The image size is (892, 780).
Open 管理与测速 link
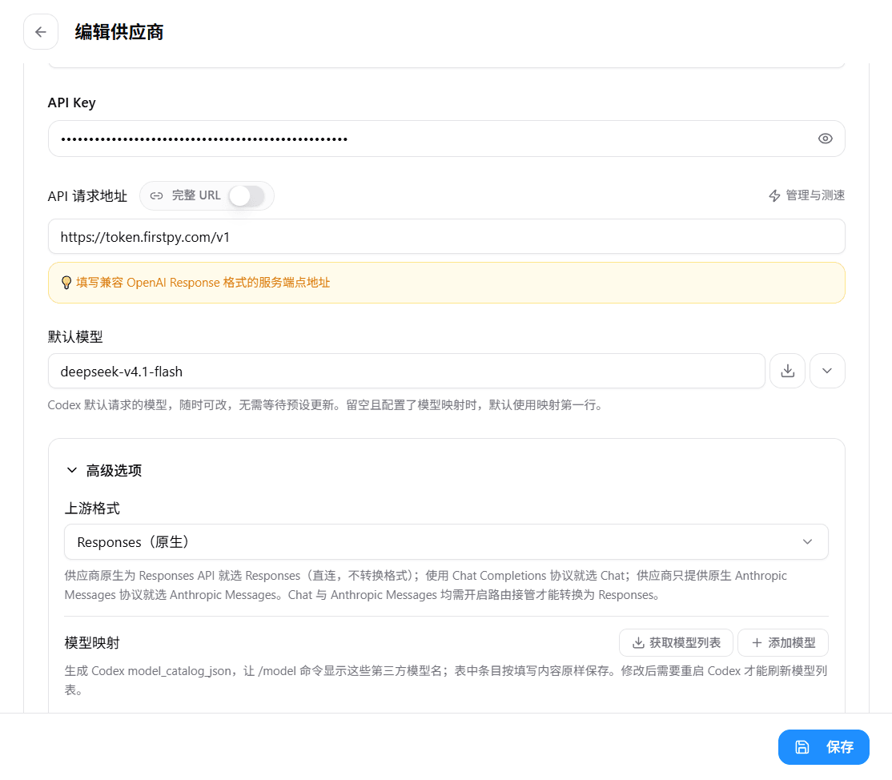(x=806, y=195)
